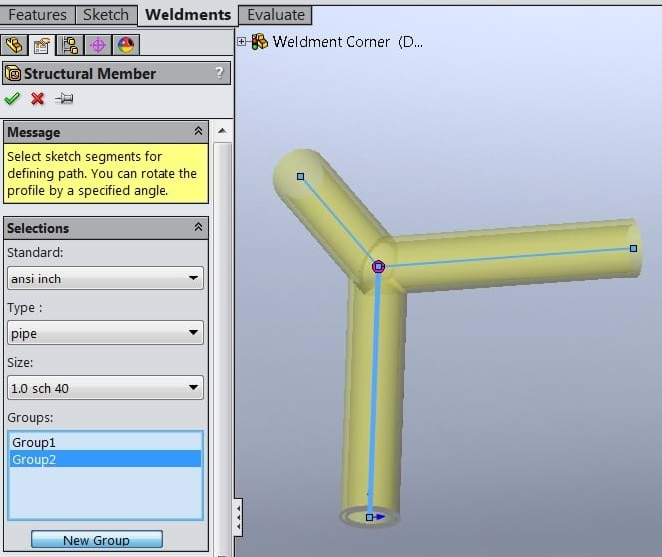
Task: Cancel structural member with red X
Action: click(38, 98)
